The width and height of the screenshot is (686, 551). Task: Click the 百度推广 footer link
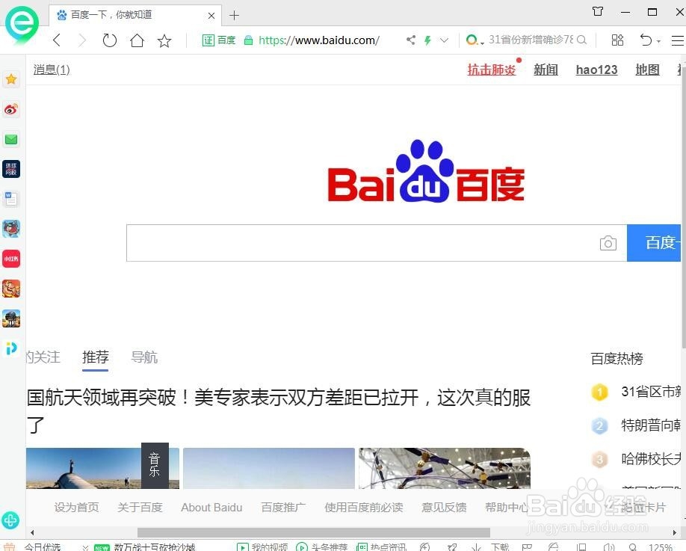coord(283,508)
